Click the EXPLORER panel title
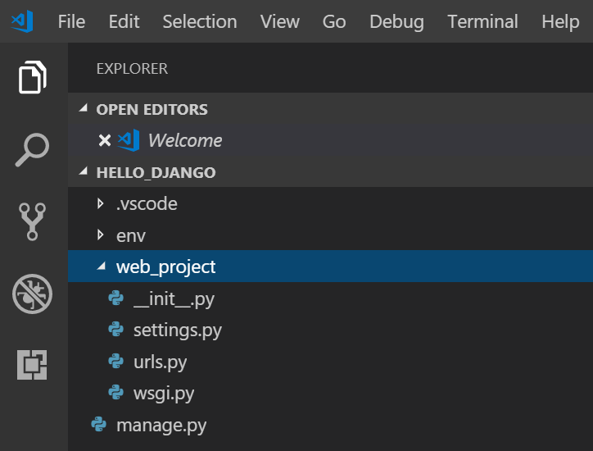The height and width of the screenshot is (451, 593). [132, 69]
